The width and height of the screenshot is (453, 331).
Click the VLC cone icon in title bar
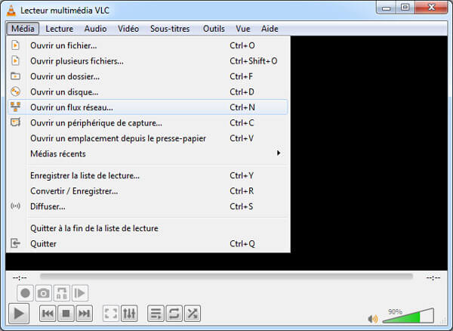11,11
